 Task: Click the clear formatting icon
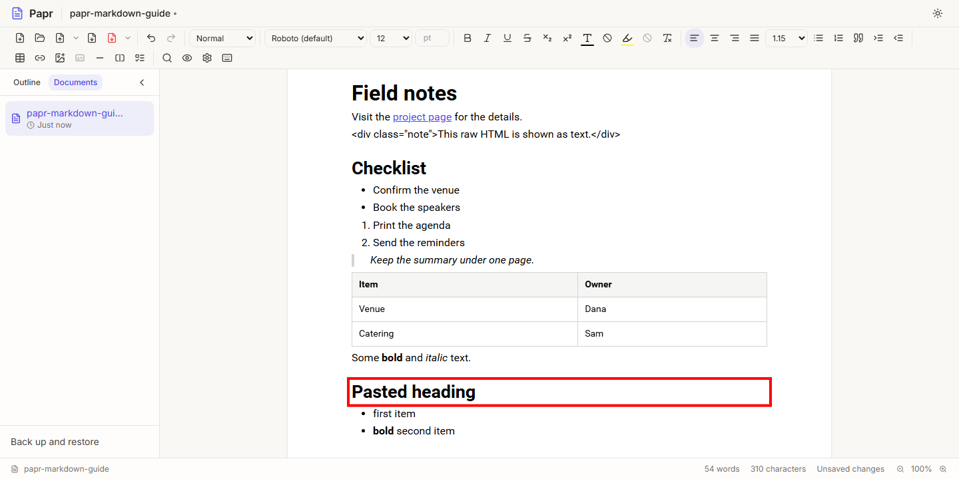[667, 38]
